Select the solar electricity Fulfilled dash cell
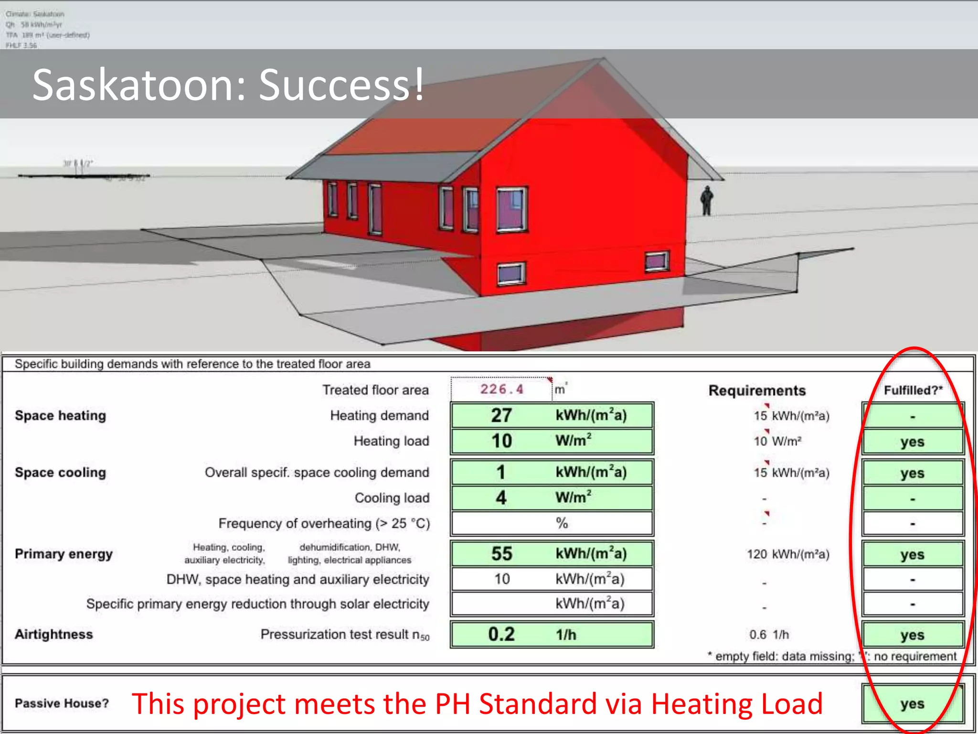Viewport: 978px width, 734px height. click(913, 604)
